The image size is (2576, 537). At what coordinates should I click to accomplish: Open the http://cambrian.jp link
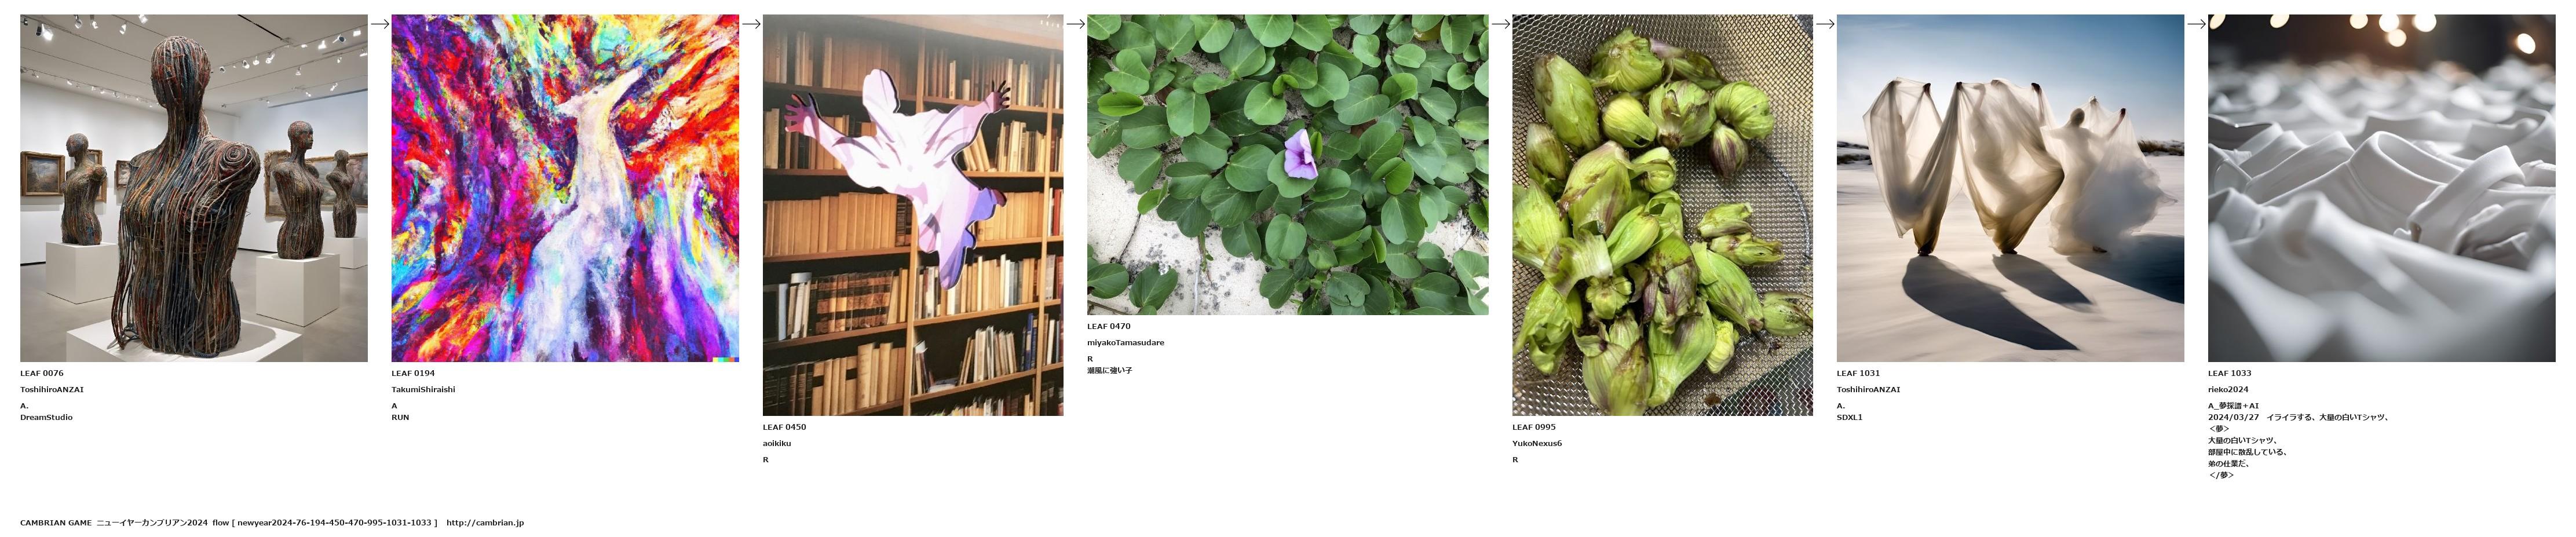tap(485, 522)
